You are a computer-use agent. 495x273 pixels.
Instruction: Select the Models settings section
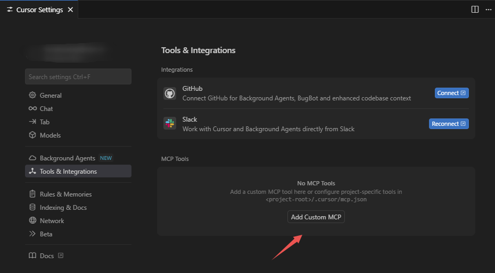(x=78, y=135)
